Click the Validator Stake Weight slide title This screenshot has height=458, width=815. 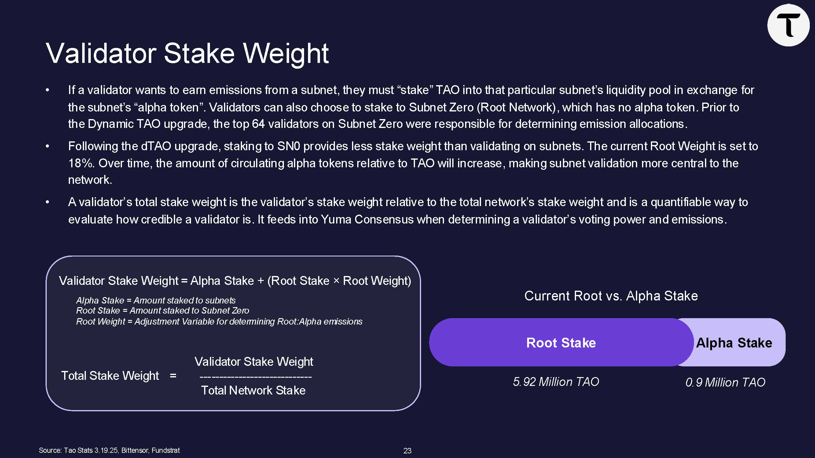point(187,53)
